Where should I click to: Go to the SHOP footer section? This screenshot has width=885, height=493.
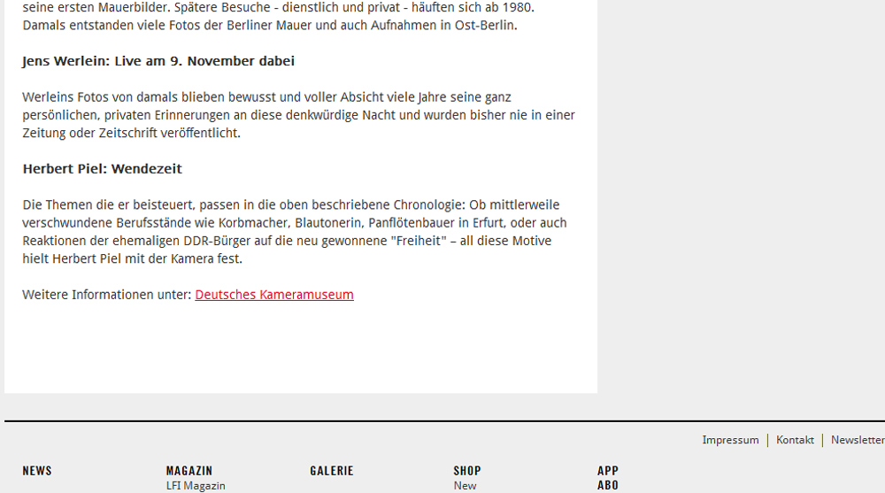[x=467, y=471]
